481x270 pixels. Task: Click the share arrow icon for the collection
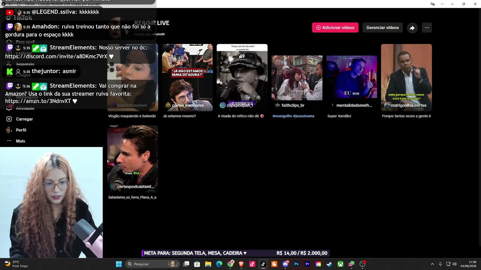tap(412, 28)
